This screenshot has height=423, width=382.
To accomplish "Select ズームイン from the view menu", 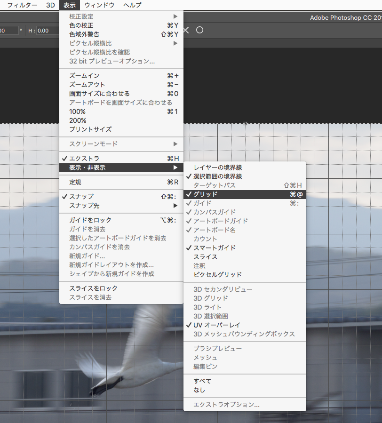I will point(84,76).
